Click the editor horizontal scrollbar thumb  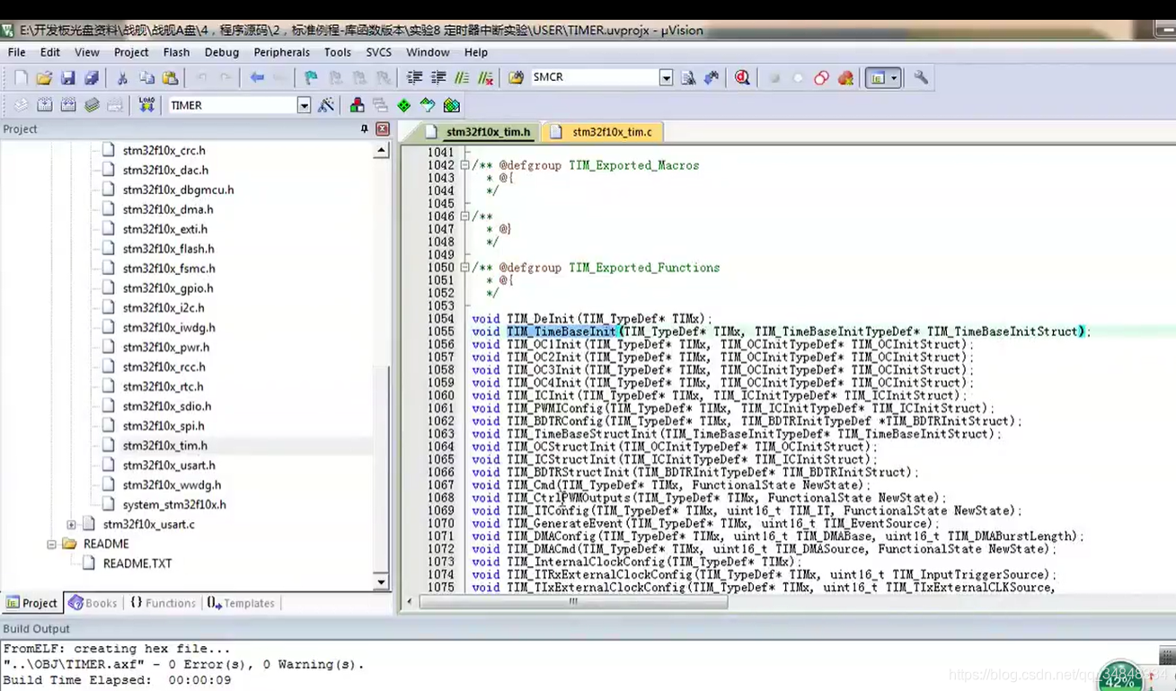573,602
